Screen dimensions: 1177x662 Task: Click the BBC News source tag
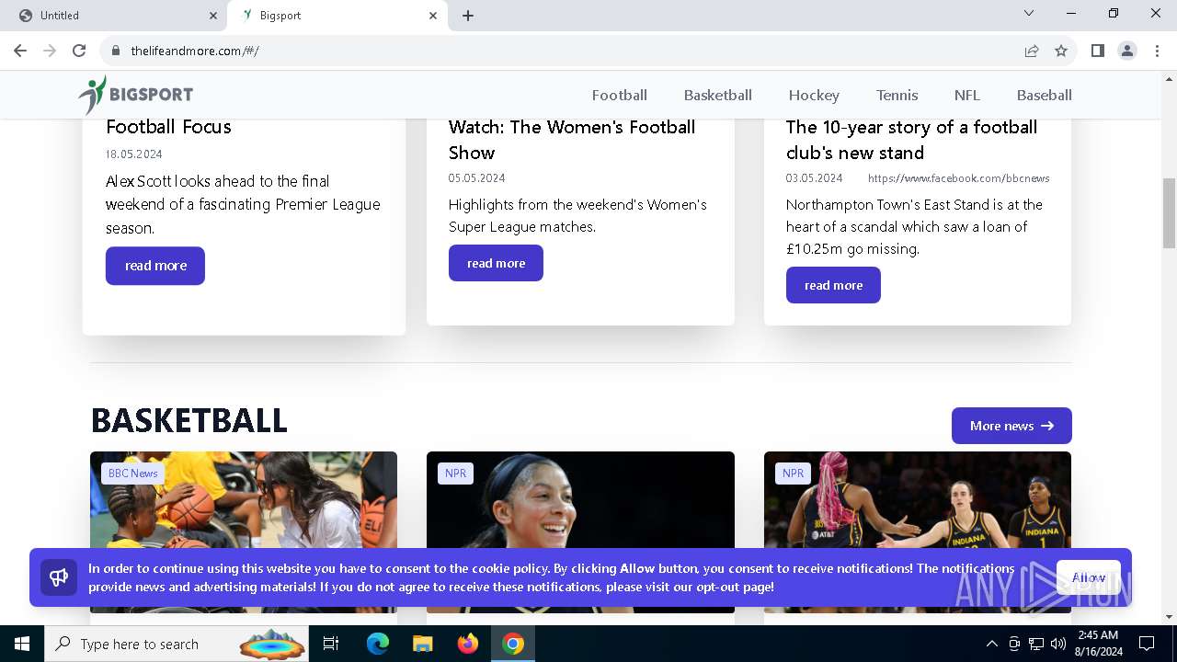point(132,474)
